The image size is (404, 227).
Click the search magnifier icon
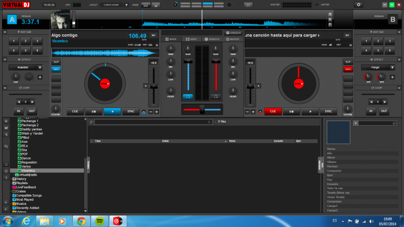91,122
